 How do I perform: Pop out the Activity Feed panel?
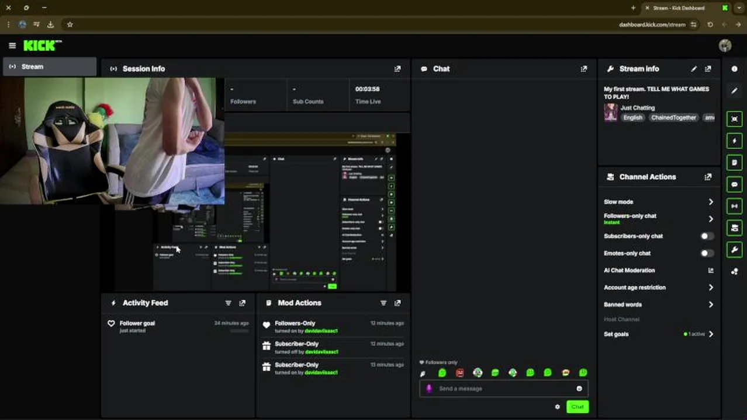click(x=242, y=303)
